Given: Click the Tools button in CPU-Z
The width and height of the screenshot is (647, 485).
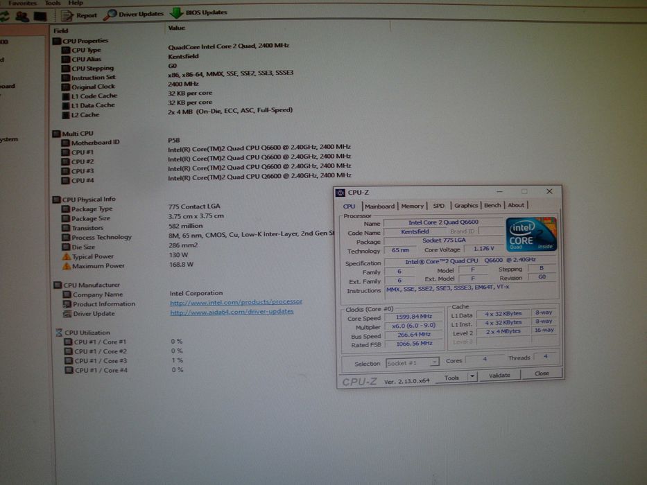Looking at the screenshot, I should (451, 378).
